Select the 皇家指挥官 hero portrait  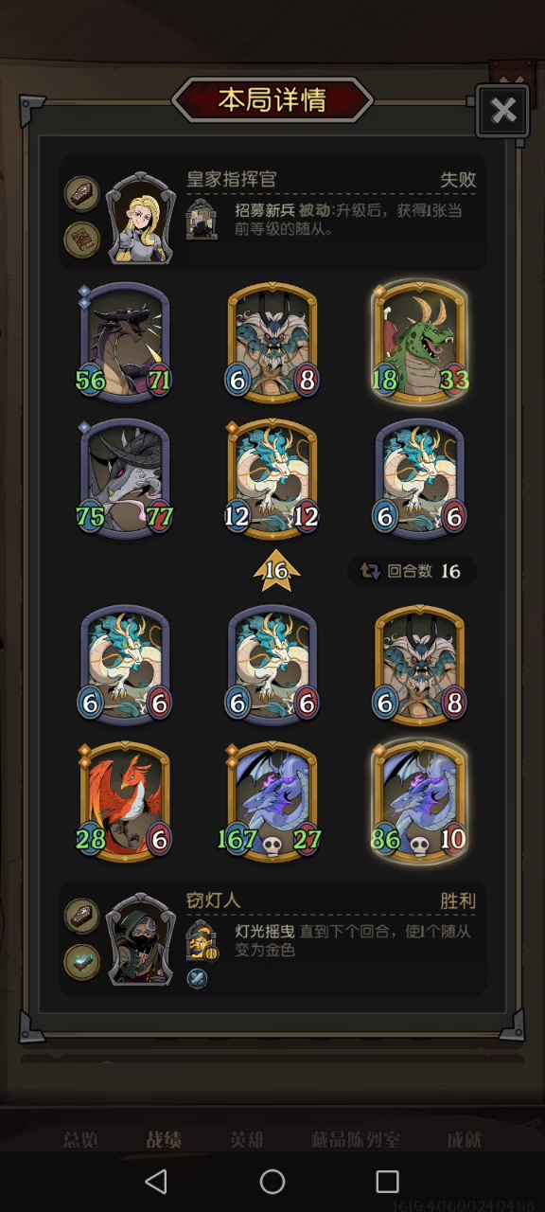click(140, 219)
